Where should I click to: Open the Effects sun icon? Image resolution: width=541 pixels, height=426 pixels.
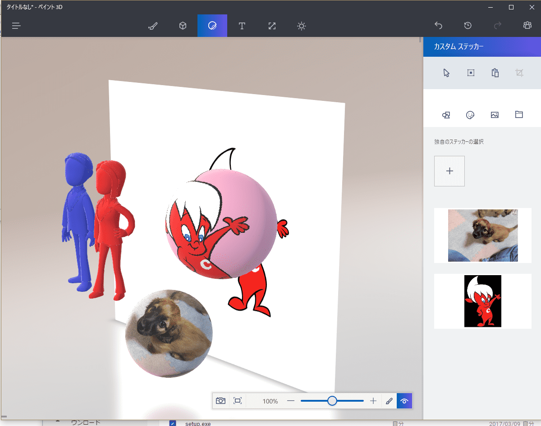pos(302,26)
